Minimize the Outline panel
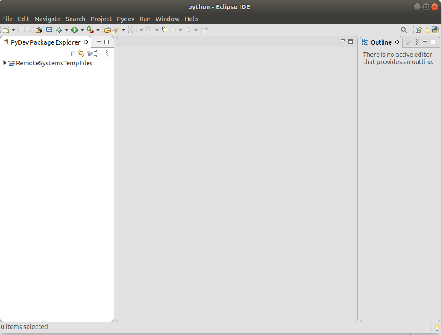 tap(425, 41)
